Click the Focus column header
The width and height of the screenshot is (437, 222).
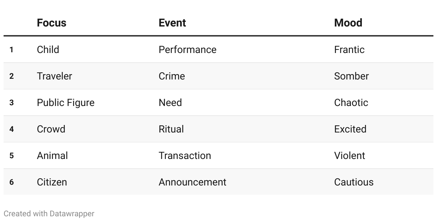(x=52, y=23)
